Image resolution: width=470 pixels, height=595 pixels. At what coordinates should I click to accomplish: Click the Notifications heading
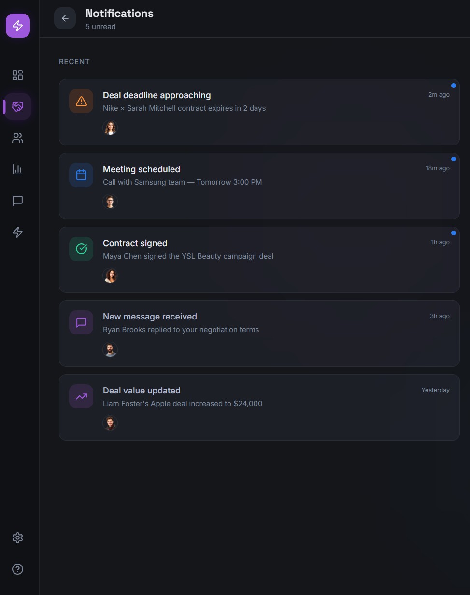point(119,13)
